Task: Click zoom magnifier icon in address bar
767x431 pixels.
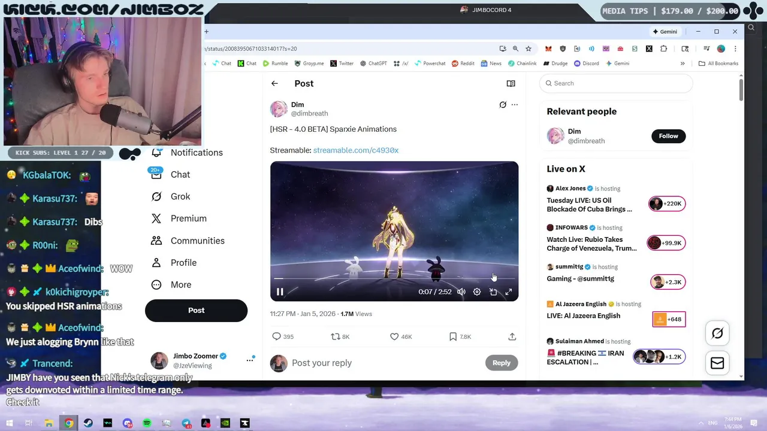Action: (x=515, y=48)
